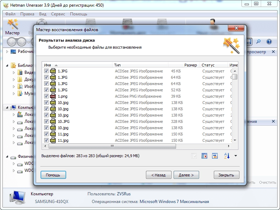
Task: Select the local disk with Windows logo
Action: click(20, 114)
